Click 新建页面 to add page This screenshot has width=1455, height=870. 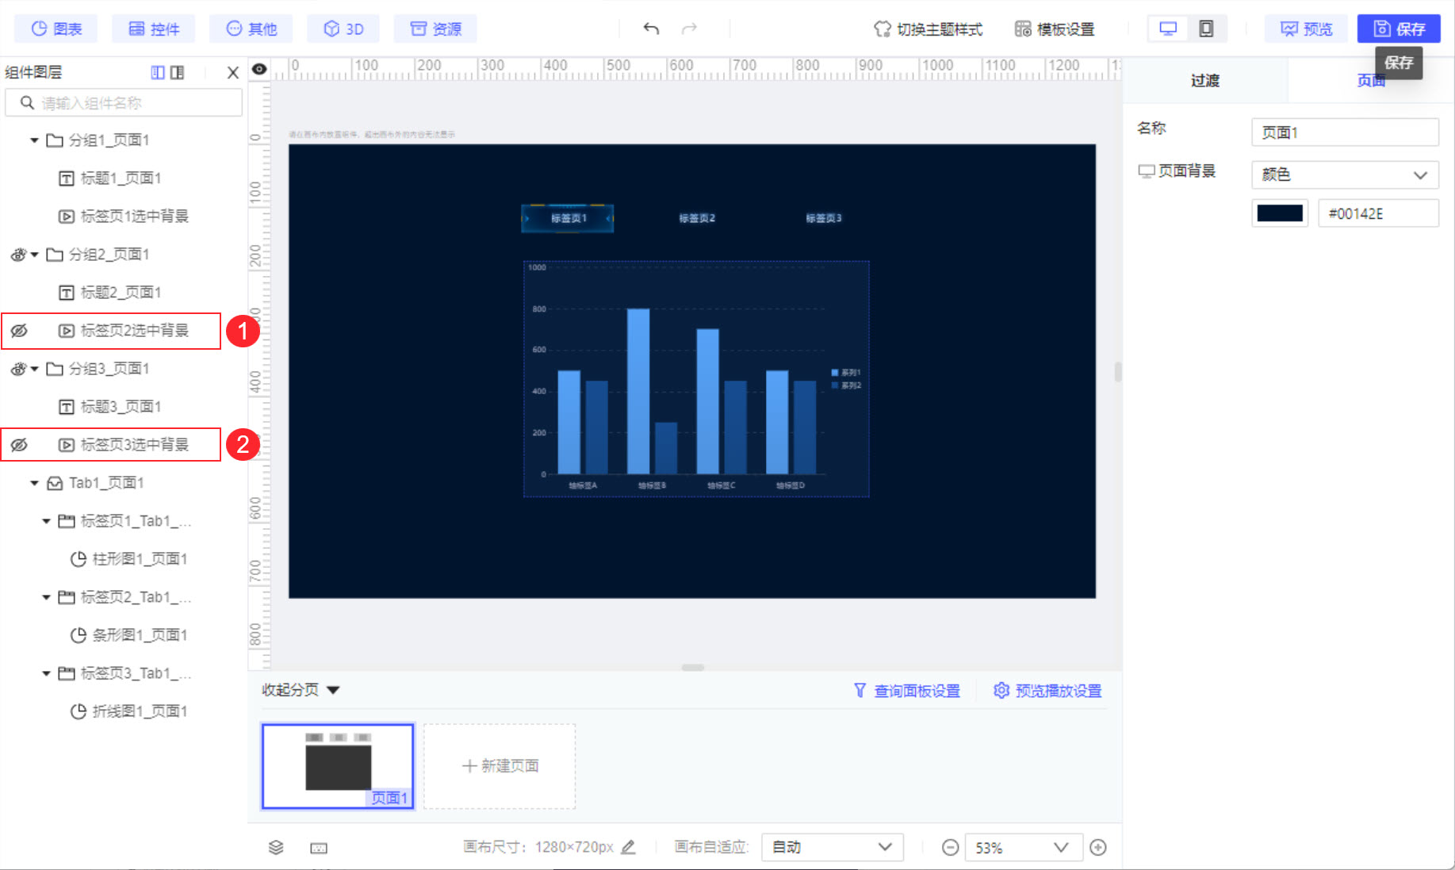pos(500,766)
